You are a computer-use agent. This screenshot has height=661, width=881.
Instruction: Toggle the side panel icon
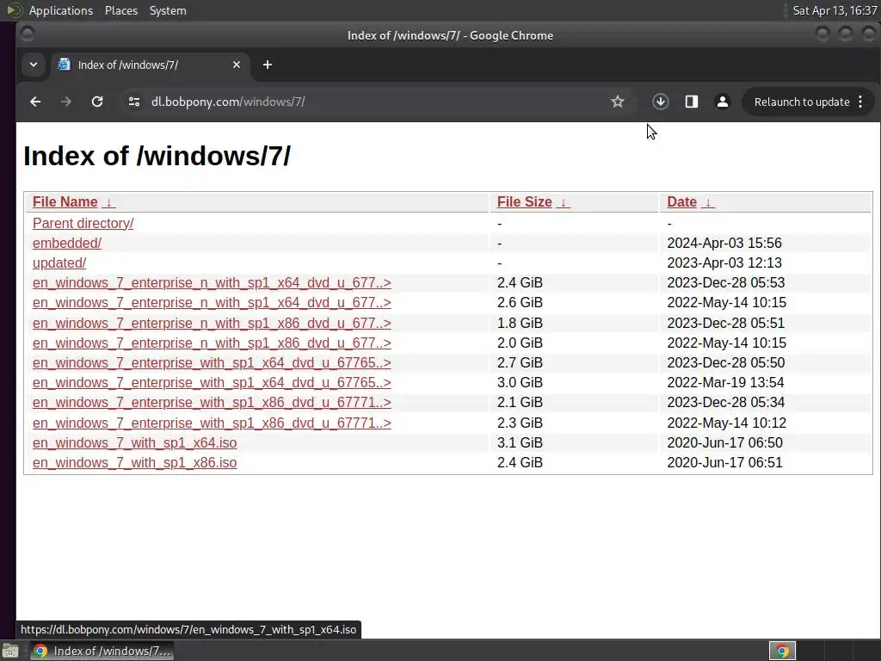691,102
